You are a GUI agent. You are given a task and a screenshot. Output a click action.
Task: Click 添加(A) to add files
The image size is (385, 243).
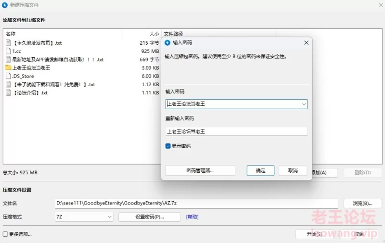[x=325, y=173]
